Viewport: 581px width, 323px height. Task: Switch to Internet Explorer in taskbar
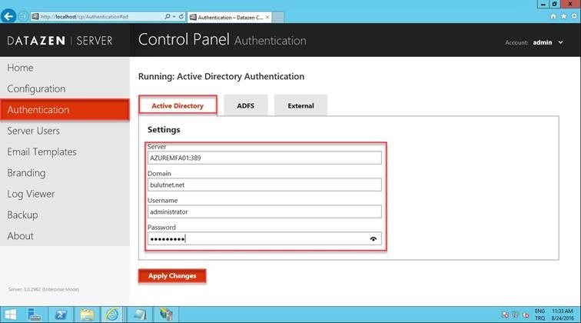113,315
